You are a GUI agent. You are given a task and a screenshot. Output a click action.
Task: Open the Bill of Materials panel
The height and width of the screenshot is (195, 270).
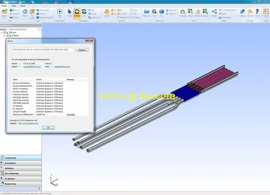pyautogui.click(x=21, y=173)
